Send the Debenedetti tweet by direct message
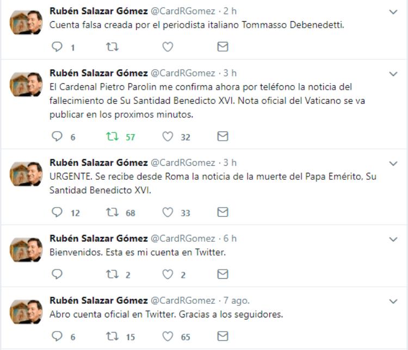408x350 pixels. pos(222,47)
